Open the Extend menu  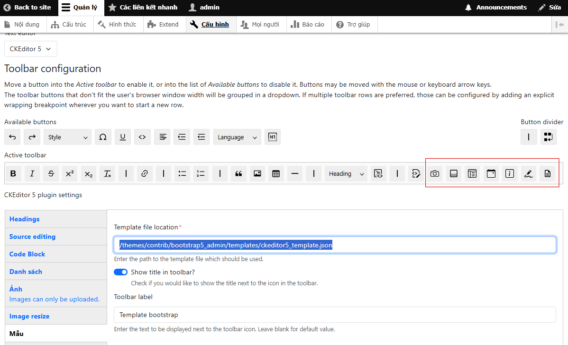coord(165,25)
